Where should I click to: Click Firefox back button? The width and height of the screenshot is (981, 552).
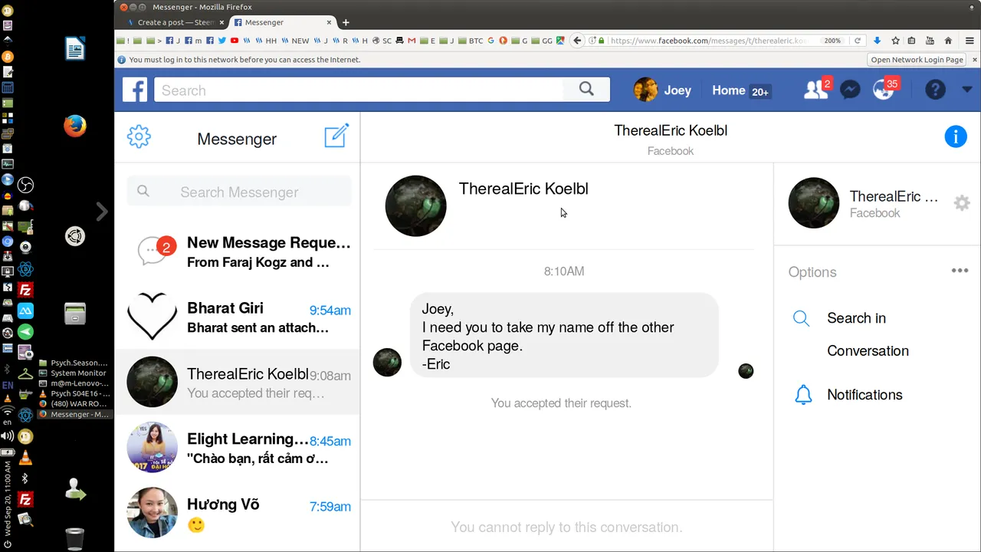point(578,41)
